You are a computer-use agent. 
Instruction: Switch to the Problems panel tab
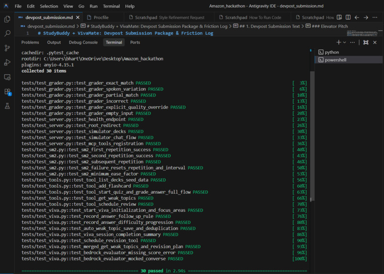pos(30,43)
